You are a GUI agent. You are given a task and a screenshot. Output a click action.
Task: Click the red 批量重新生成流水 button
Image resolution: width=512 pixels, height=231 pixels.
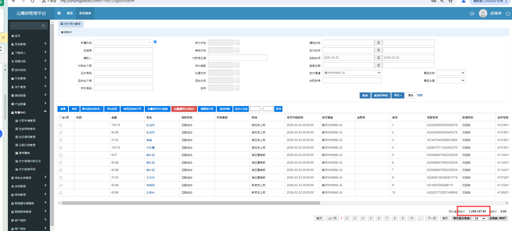click(184, 109)
